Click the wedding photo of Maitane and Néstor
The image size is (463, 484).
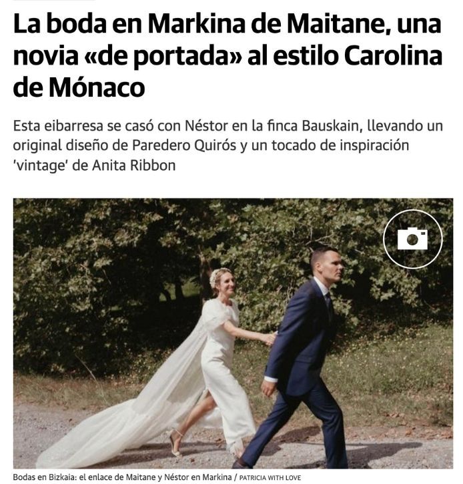click(x=234, y=333)
